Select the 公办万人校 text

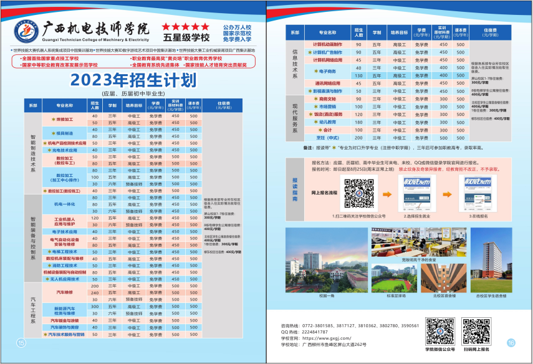(x=238, y=27)
